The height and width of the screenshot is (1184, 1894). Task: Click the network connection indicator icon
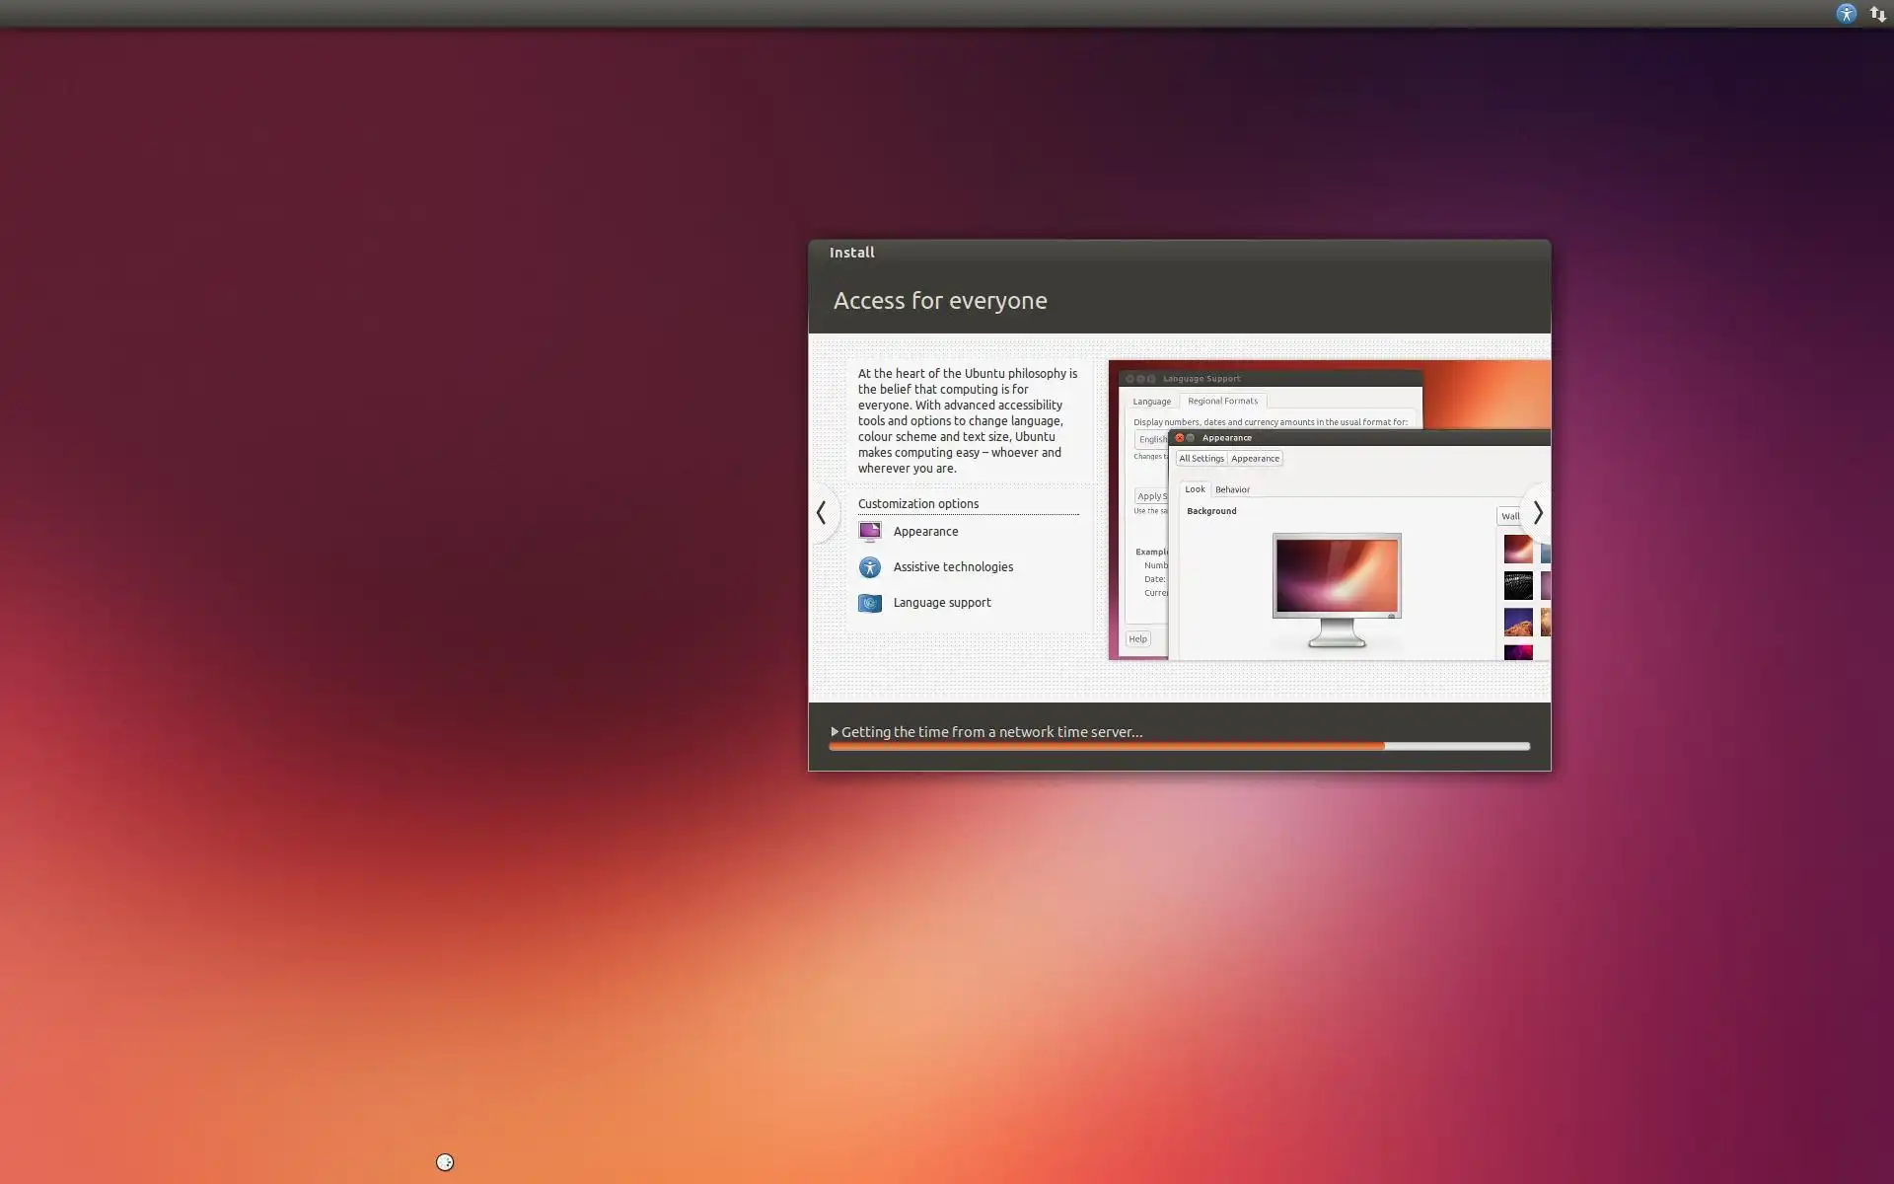point(1877,14)
